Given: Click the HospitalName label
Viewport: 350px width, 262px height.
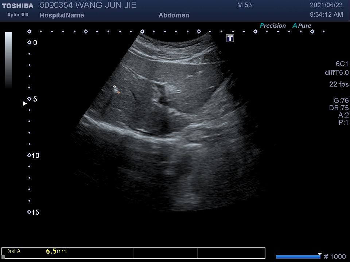Looking at the screenshot, I should (62, 15).
